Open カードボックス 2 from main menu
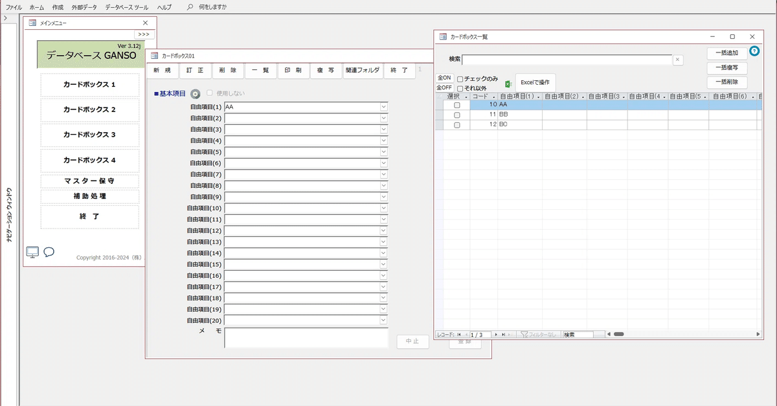The image size is (777, 406). 89,109
